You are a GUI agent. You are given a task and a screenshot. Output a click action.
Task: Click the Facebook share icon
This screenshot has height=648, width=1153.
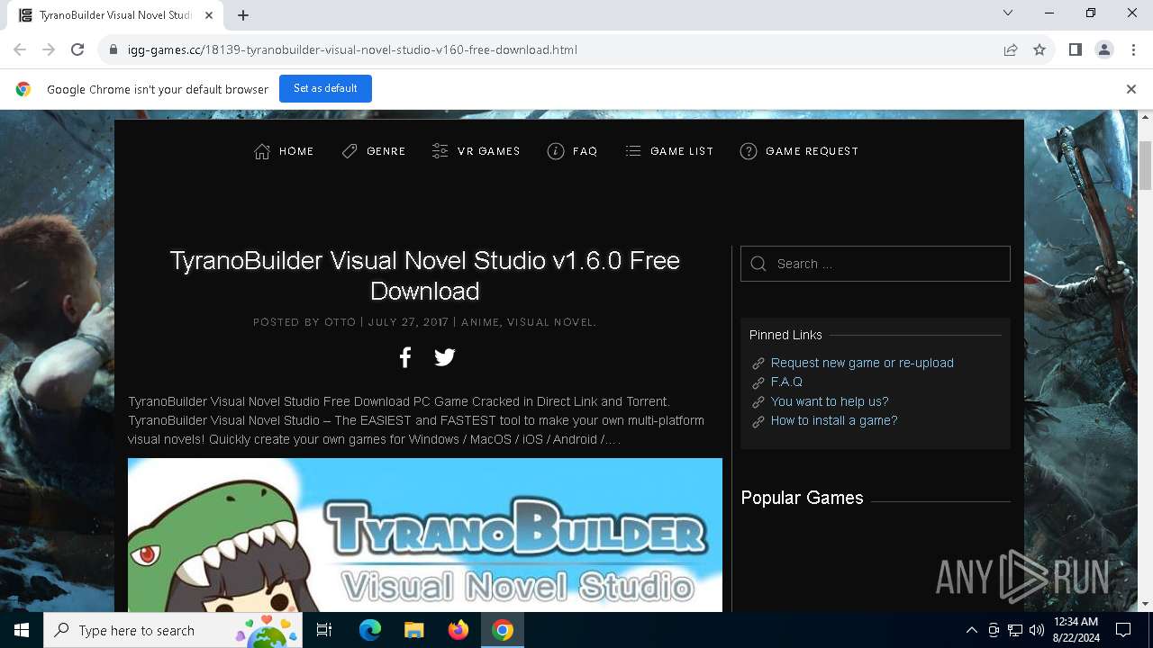point(405,357)
